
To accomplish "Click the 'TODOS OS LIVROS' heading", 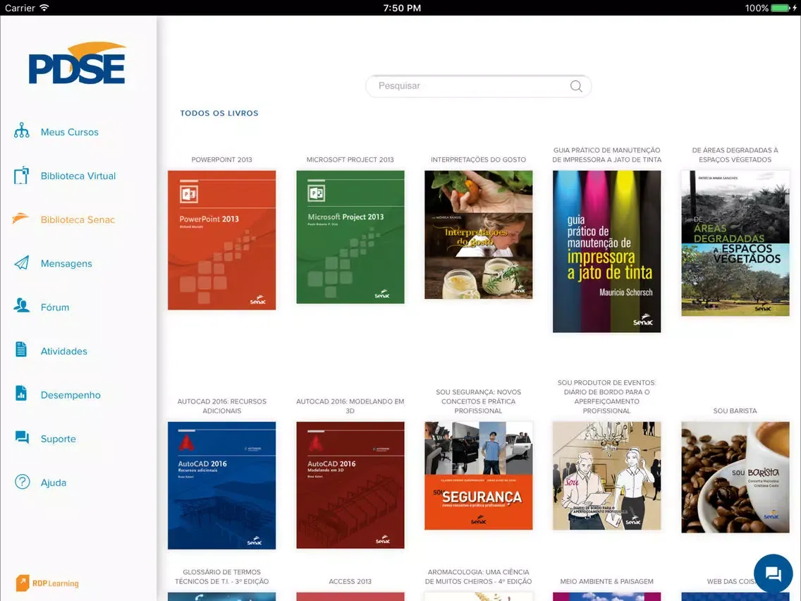I will coord(219,114).
